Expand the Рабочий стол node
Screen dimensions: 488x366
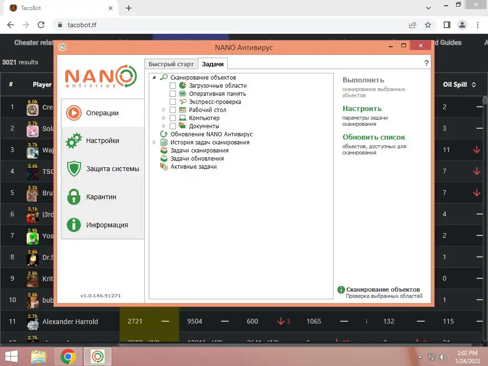[164, 110]
